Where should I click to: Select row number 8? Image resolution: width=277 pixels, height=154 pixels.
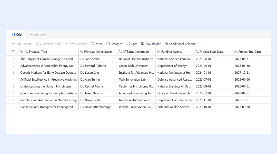(x=14, y=107)
